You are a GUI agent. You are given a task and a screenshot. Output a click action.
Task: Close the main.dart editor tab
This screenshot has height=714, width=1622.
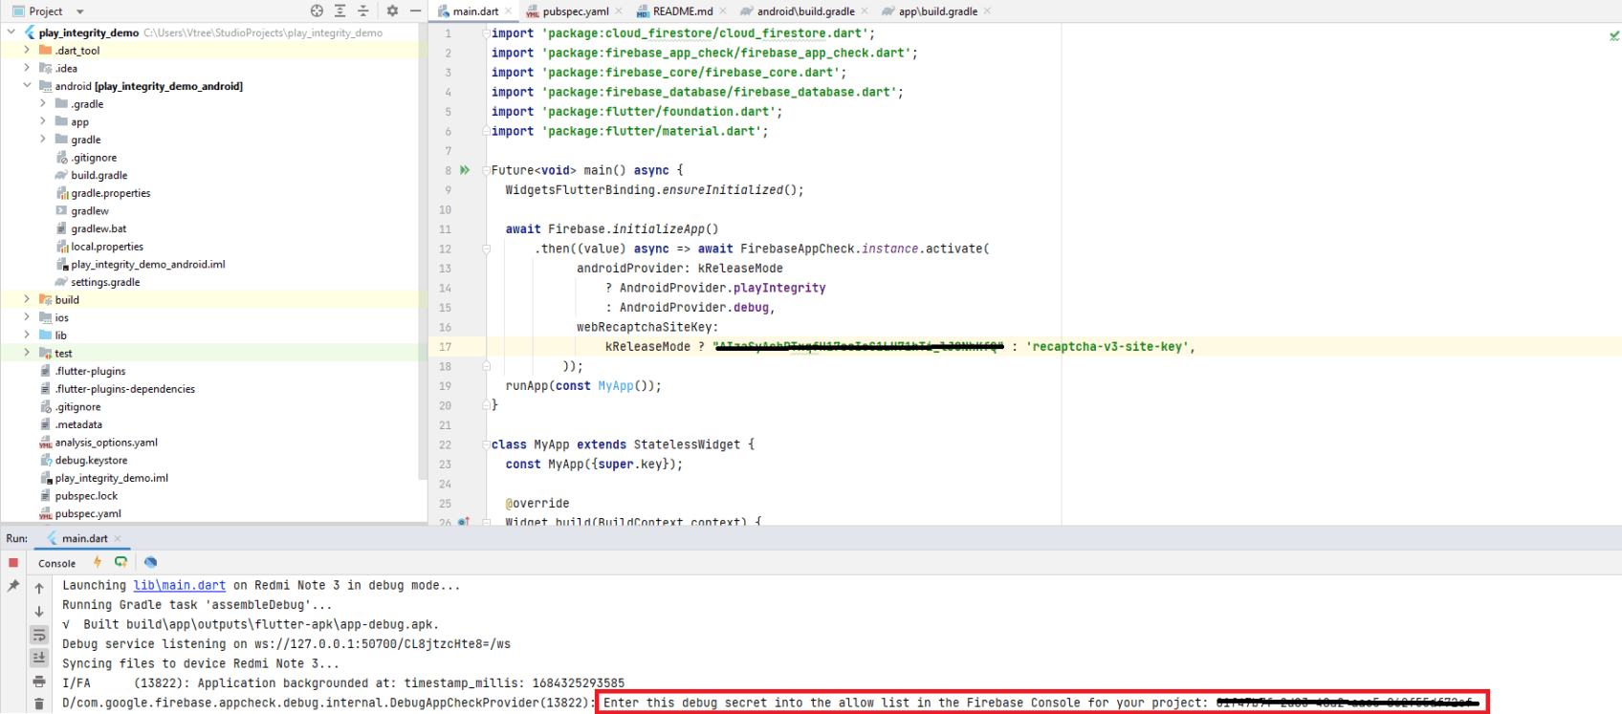pos(508,11)
